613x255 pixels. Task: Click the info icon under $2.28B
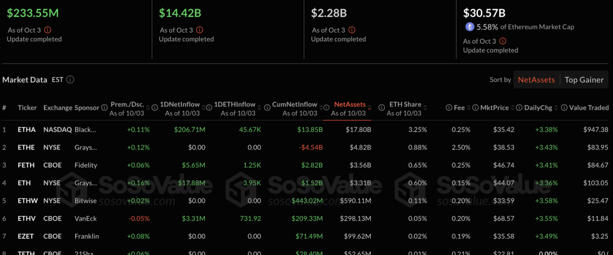click(x=352, y=30)
